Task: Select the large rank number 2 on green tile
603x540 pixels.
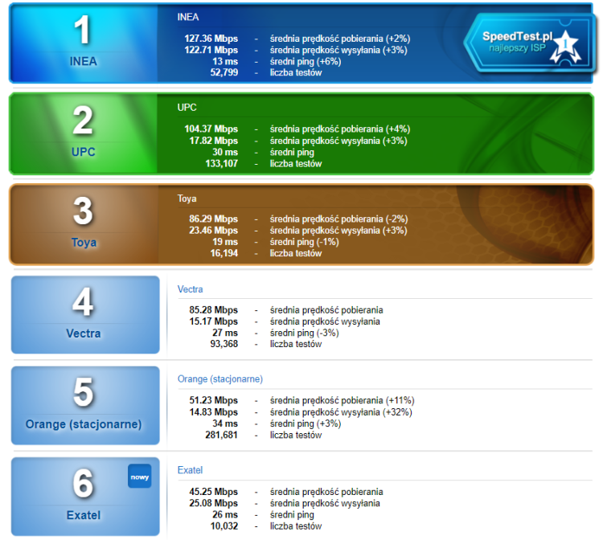Action: 83,121
